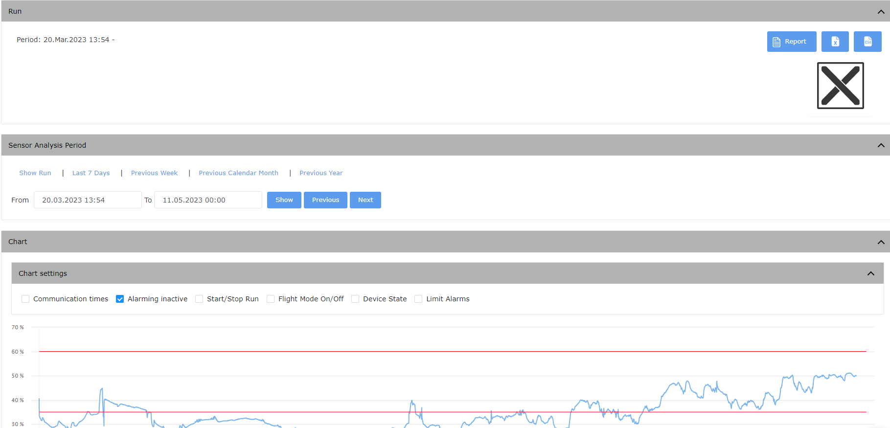The image size is (890, 428).
Task: Click the Report button
Action: click(x=791, y=42)
